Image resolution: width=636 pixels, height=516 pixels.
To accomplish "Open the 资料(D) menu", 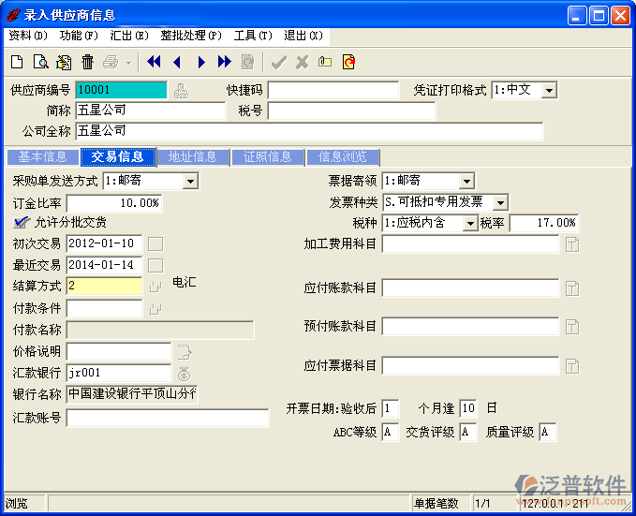I will (x=28, y=37).
